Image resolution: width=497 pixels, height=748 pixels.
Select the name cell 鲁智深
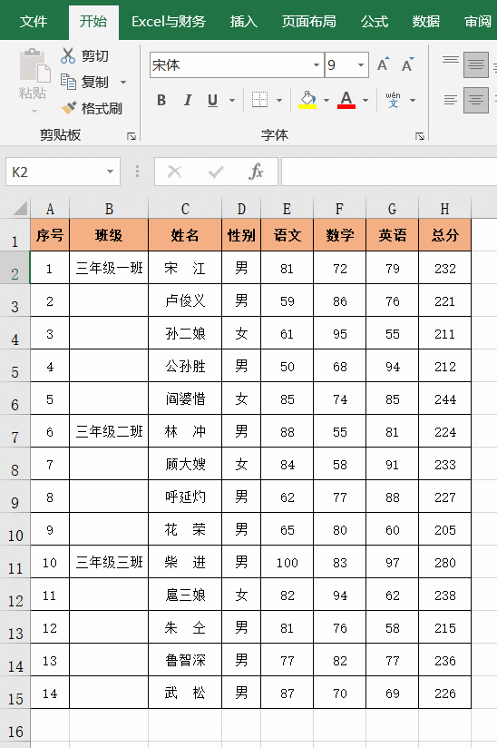click(185, 660)
